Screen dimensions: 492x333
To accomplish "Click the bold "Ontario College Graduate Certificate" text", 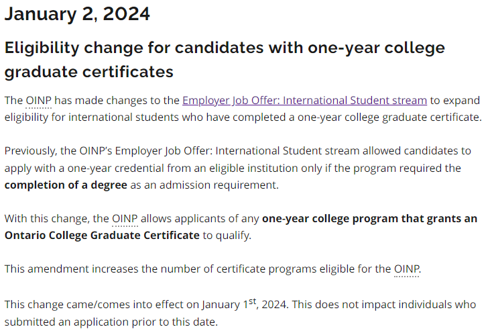I will (102, 235).
